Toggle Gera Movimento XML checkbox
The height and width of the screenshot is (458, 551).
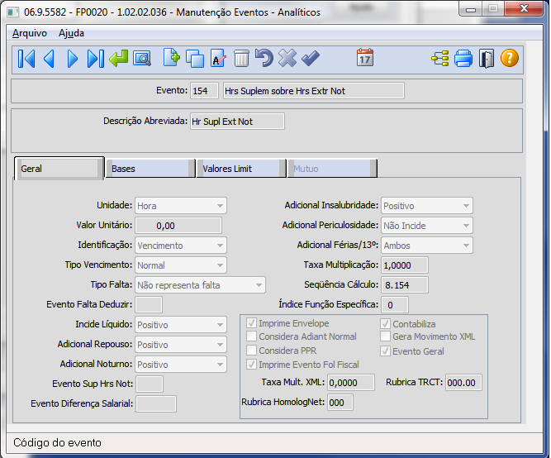[386, 336]
